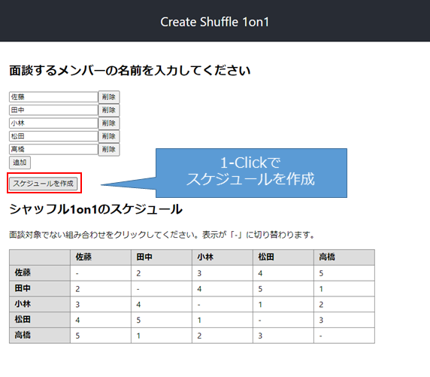Click the 佐藤 column header
This screenshot has height=377, width=430.
pos(101,257)
